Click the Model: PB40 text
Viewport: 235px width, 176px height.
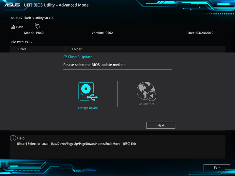pyautogui.click(x=34, y=33)
